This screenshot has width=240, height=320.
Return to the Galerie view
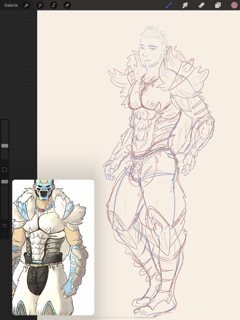click(11, 5)
